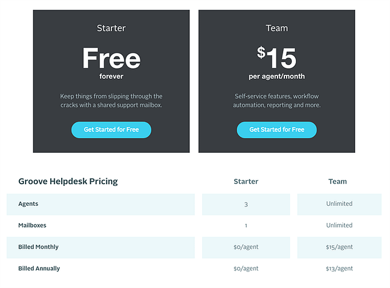Click the $13/agent annual Team cell
Viewport: 390px width, 288px height.
click(x=339, y=269)
